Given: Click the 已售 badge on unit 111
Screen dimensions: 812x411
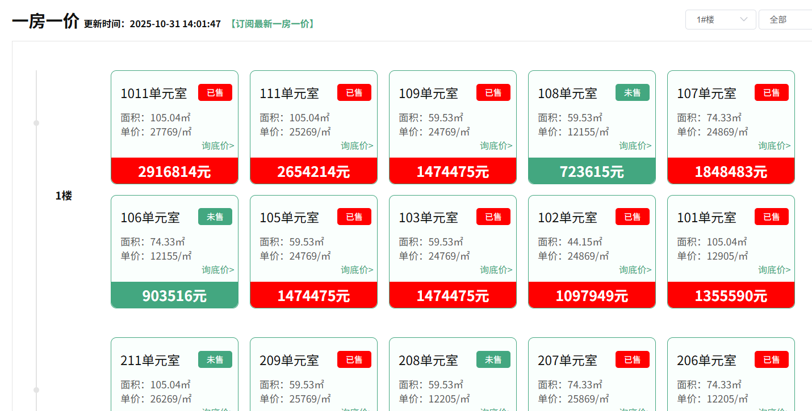Looking at the screenshot, I should [x=354, y=92].
